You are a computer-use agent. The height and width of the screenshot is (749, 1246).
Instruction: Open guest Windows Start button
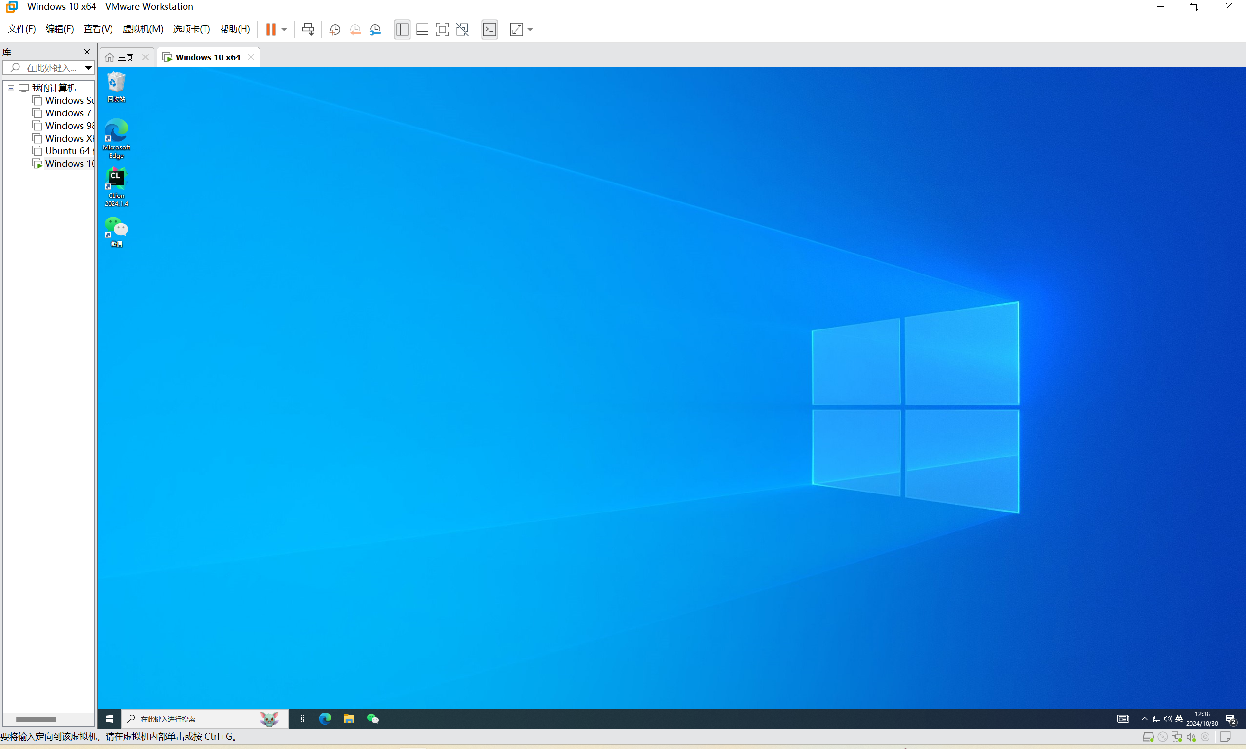(110, 719)
